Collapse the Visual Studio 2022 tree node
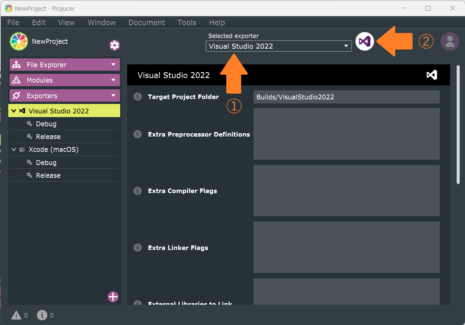The image size is (465, 325). tap(14, 111)
